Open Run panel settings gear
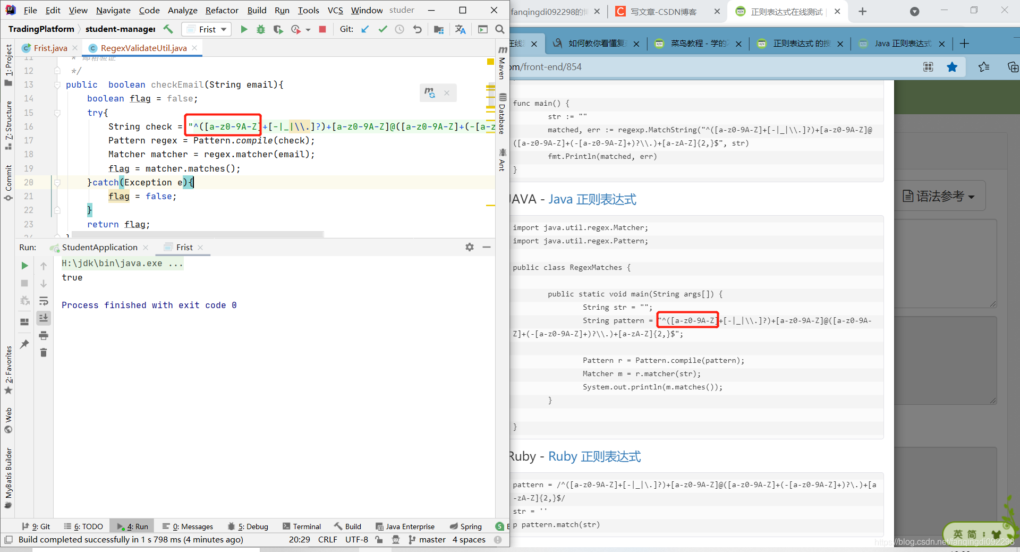The height and width of the screenshot is (552, 1020). (469, 247)
